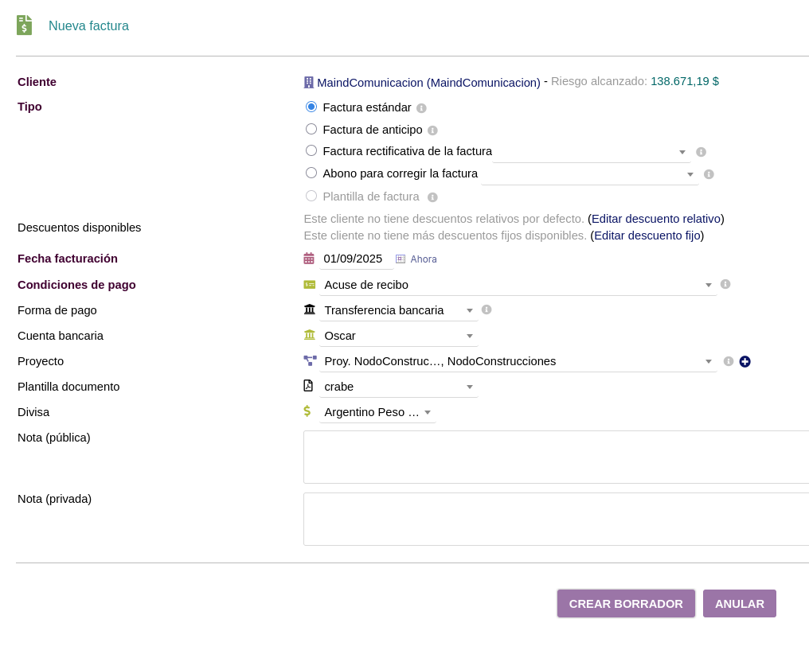This screenshot has width=809, height=654.
Task: Click info icon next to Factura de anticipo
Action: click(x=432, y=130)
